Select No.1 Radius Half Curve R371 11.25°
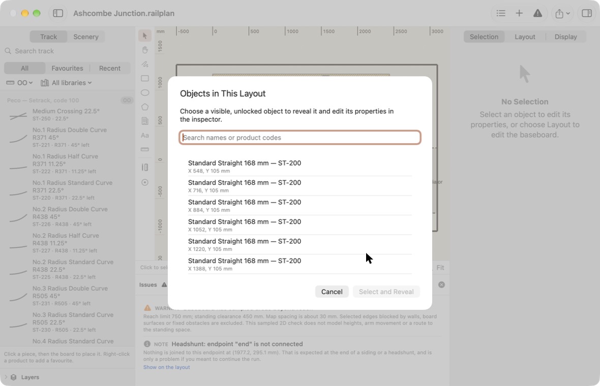The image size is (600, 386). pyautogui.click(x=68, y=164)
